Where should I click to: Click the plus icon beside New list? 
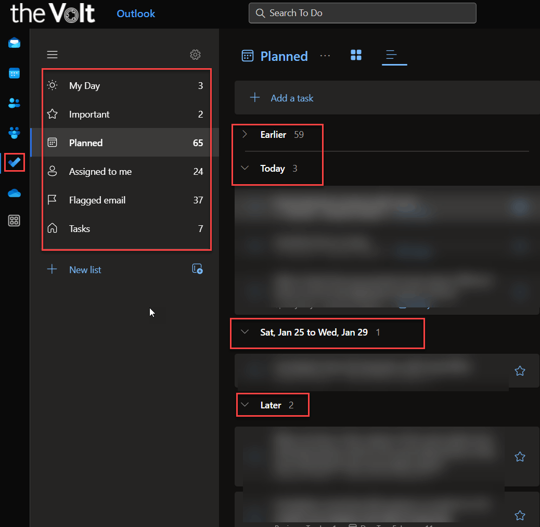[x=52, y=269]
